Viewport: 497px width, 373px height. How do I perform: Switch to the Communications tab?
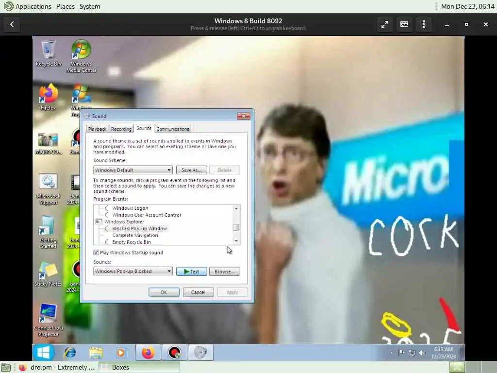point(173,129)
